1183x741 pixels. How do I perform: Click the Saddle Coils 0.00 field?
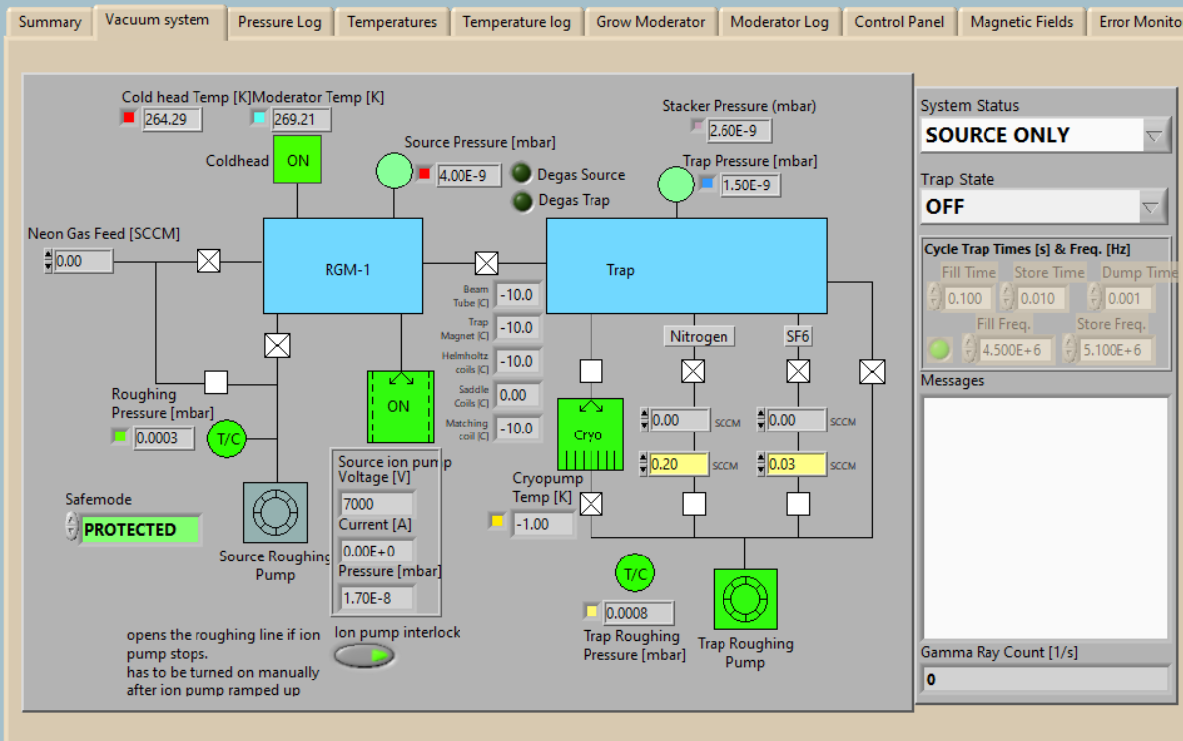[518, 395]
